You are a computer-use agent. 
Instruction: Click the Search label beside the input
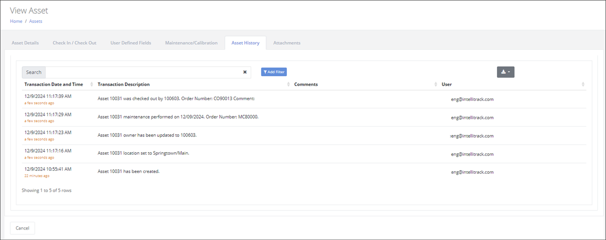pyautogui.click(x=34, y=72)
